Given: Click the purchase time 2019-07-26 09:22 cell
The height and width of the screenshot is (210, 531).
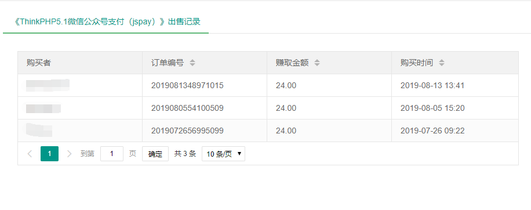Looking at the screenshot, I should pyautogui.click(x=432, y=131).
